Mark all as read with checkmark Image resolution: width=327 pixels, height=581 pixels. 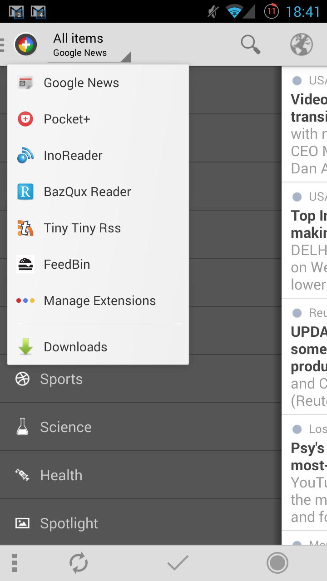[x=178, y=563]
